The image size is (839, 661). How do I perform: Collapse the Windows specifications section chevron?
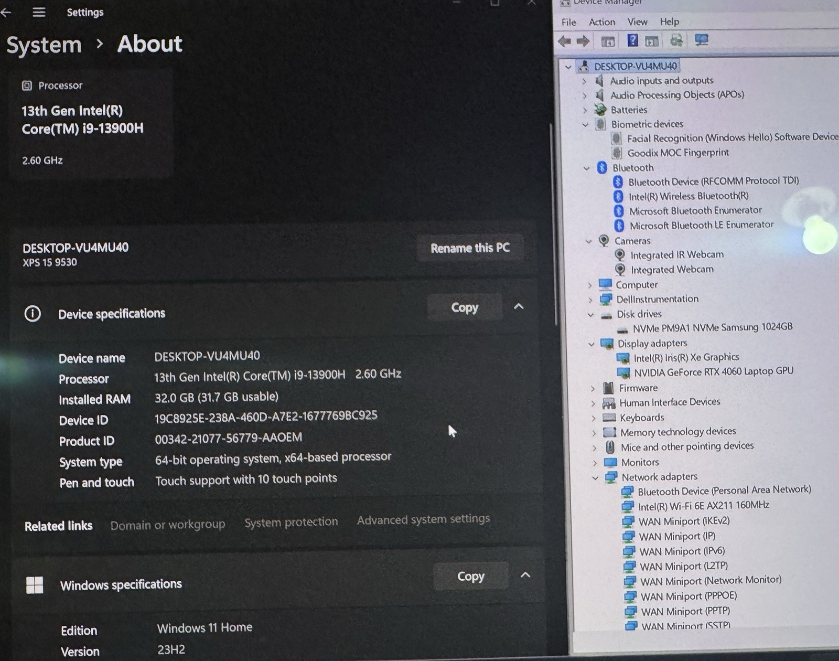525,575
